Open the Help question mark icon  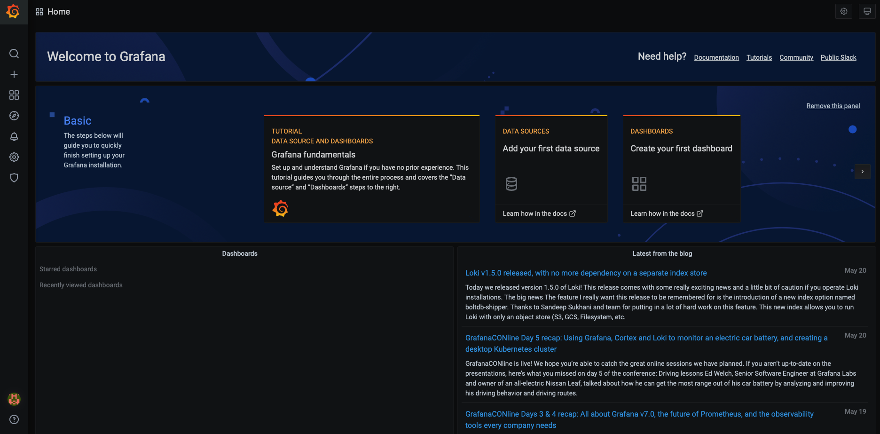click(x=14, y=419)
